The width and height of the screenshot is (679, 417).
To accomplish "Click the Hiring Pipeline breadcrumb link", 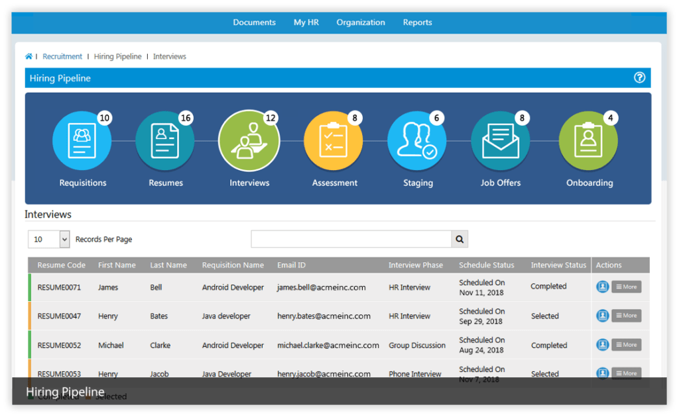I will [x=117, y=56].
